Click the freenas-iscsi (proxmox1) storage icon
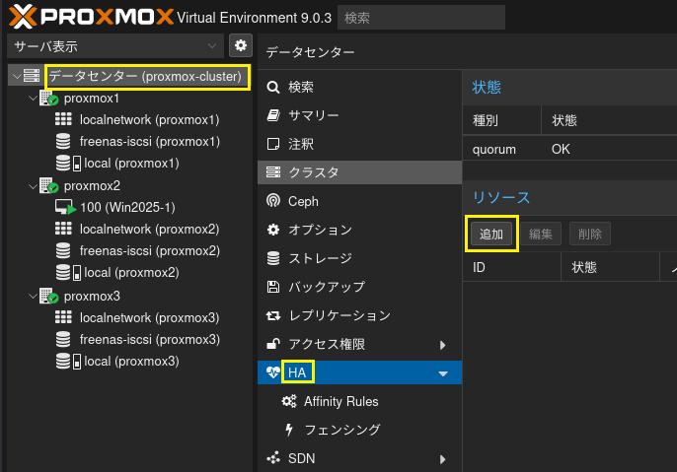This screenshot has height=472, width=677. pos(63,141)
